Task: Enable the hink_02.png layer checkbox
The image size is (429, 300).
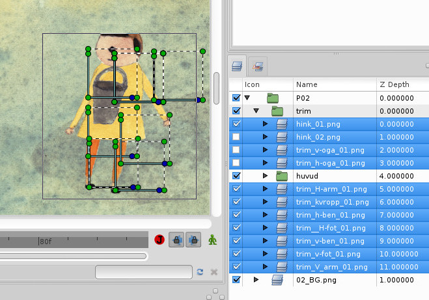Action: (236, 137)
